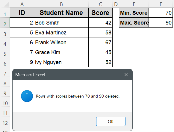
Task: Select column E header
Action: click(134, 4)
